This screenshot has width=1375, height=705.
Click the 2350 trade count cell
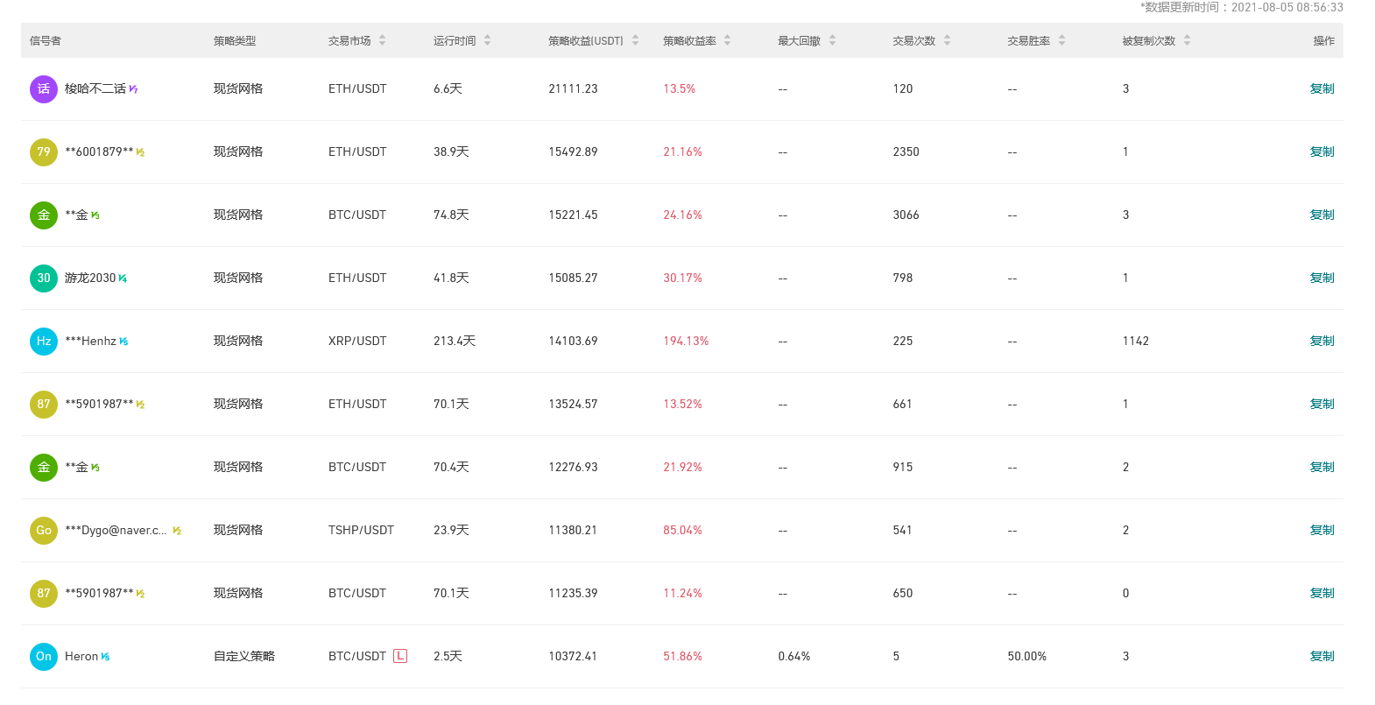pyautogui.click(x=906, y=152)
